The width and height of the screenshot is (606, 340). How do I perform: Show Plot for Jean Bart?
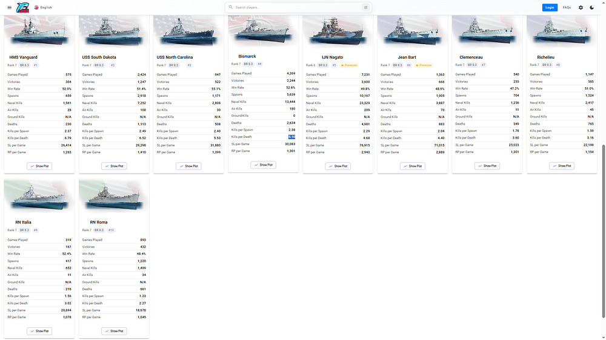point(412,166)
